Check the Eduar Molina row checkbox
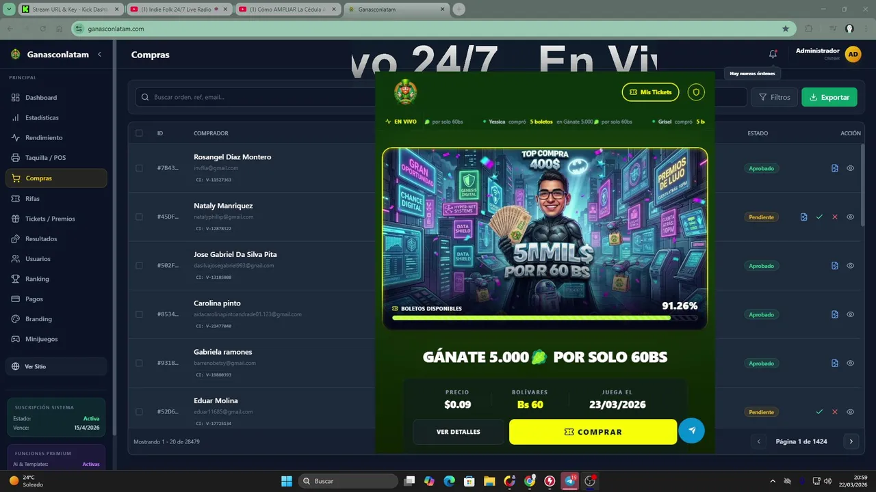 pos(139,412)
